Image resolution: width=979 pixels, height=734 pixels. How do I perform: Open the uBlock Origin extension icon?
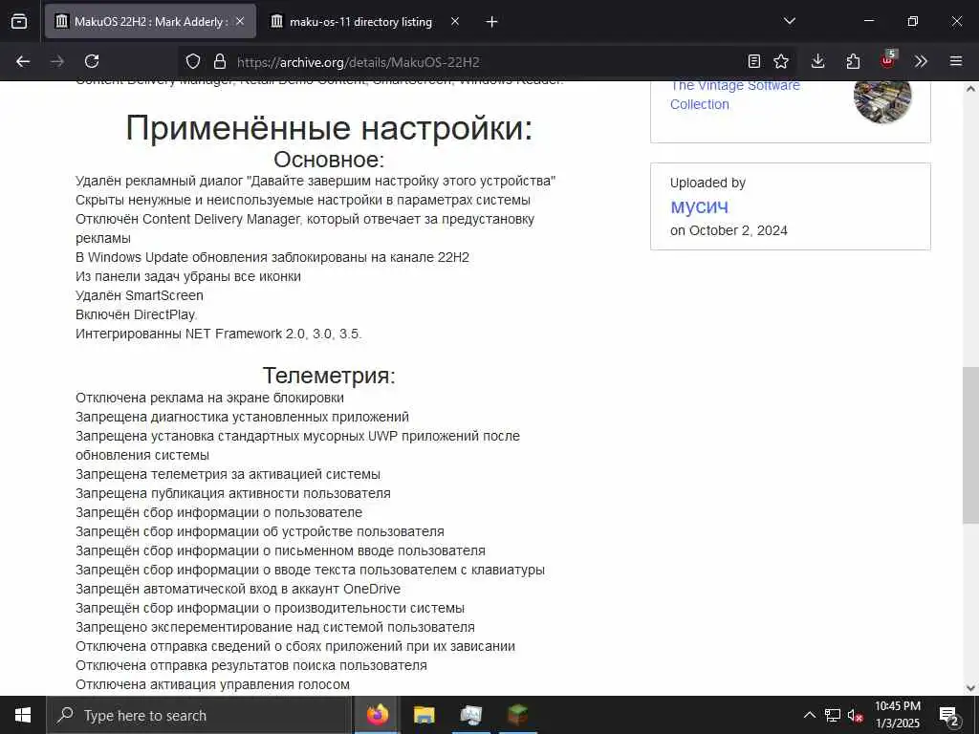(887, 60)
